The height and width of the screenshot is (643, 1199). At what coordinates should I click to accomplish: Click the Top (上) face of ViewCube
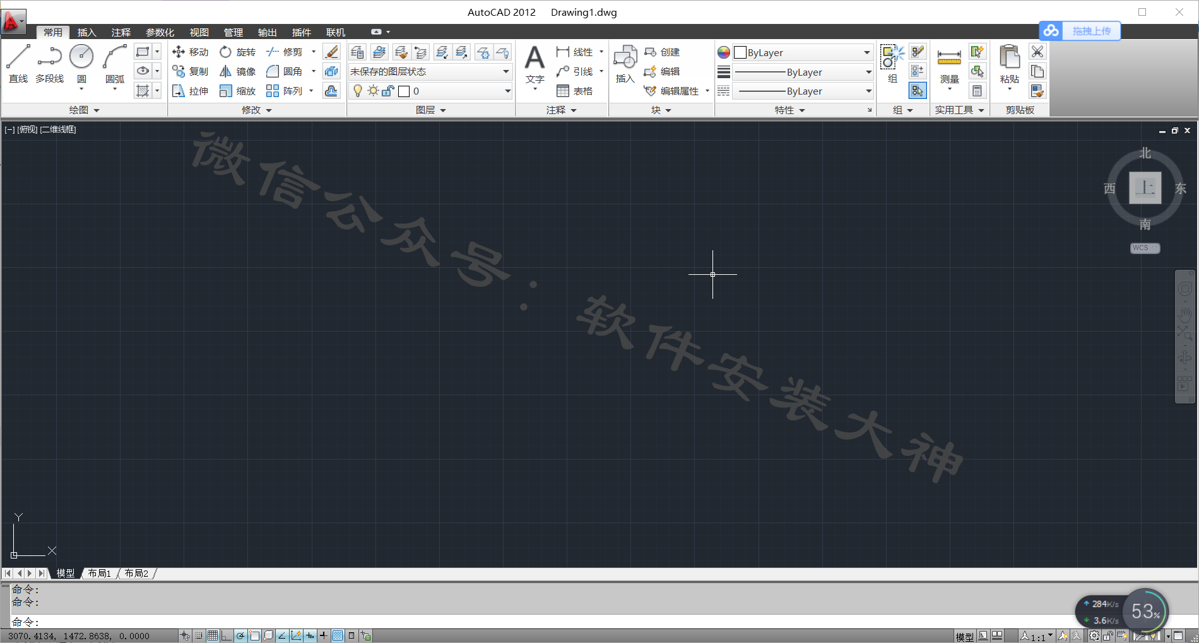click(1145, 188)
